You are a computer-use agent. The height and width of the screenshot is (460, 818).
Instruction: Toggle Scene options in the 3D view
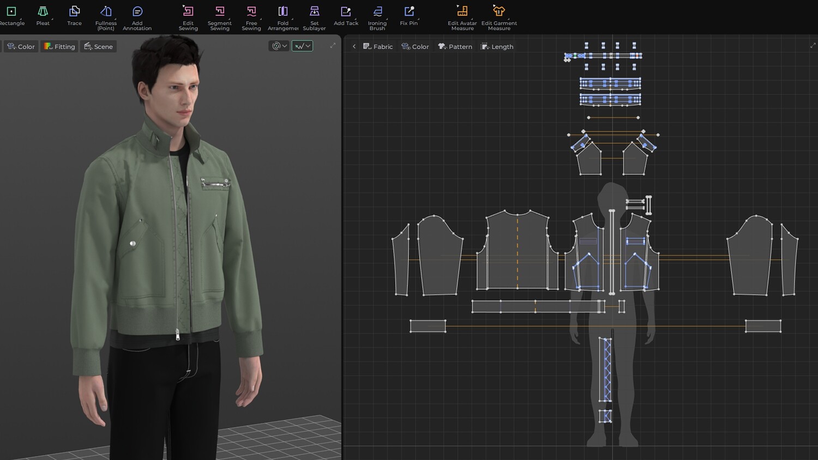tap(99, 46)
